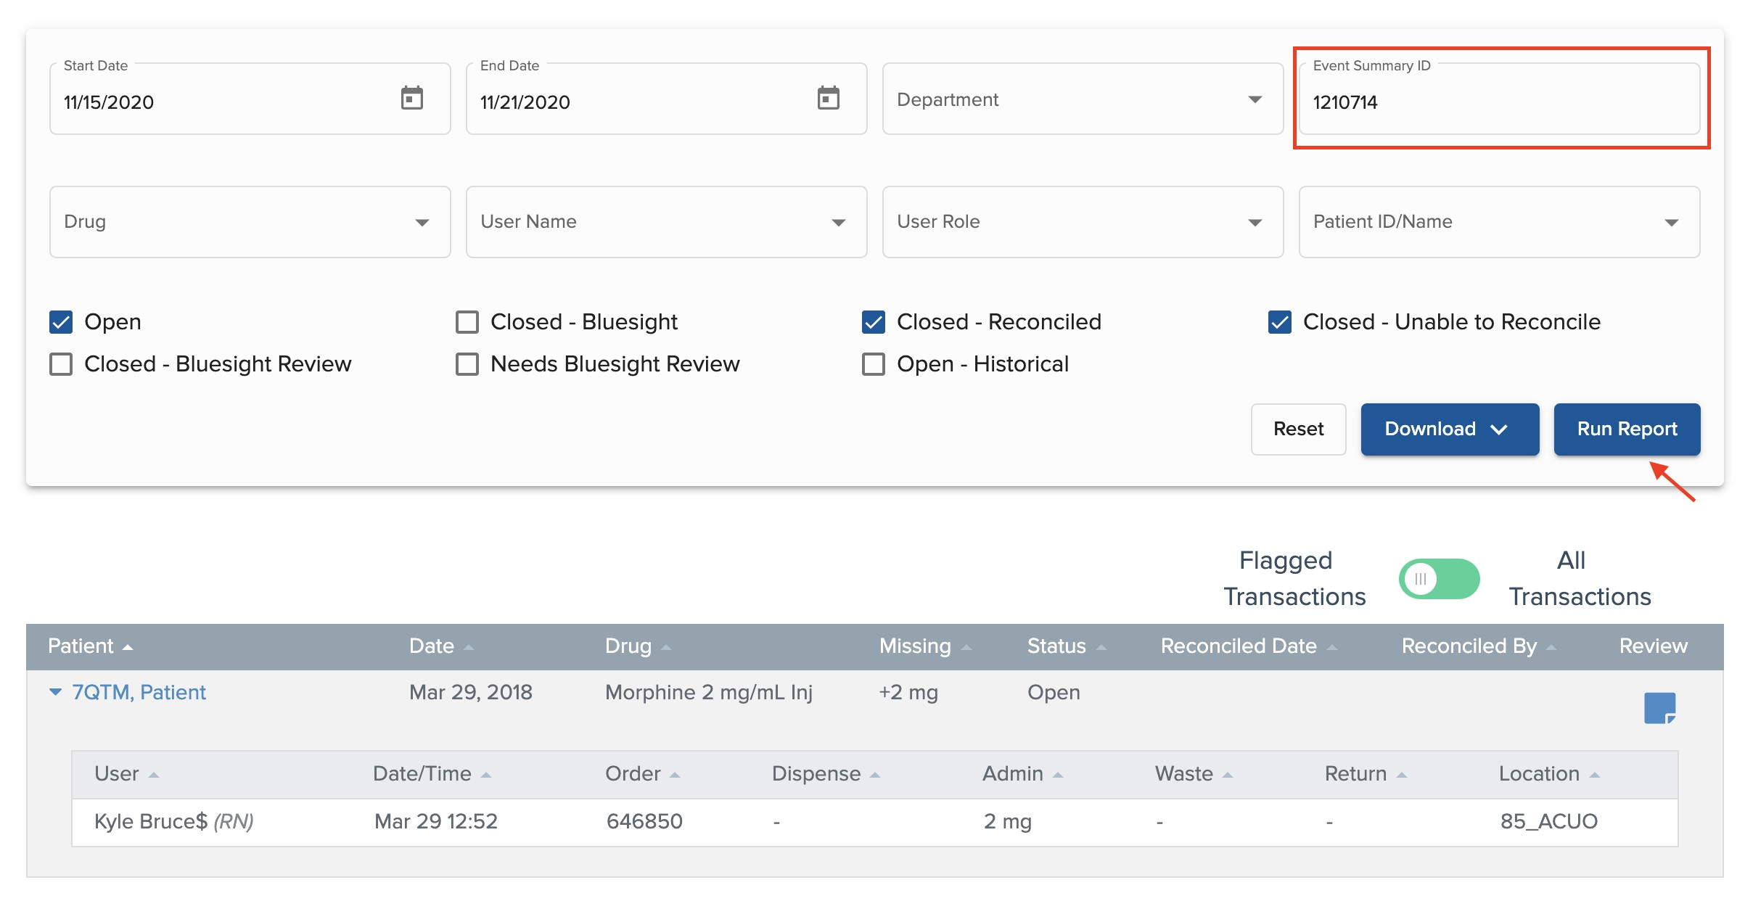Uncheck the Open status checkbox

(x=61, y=322)
